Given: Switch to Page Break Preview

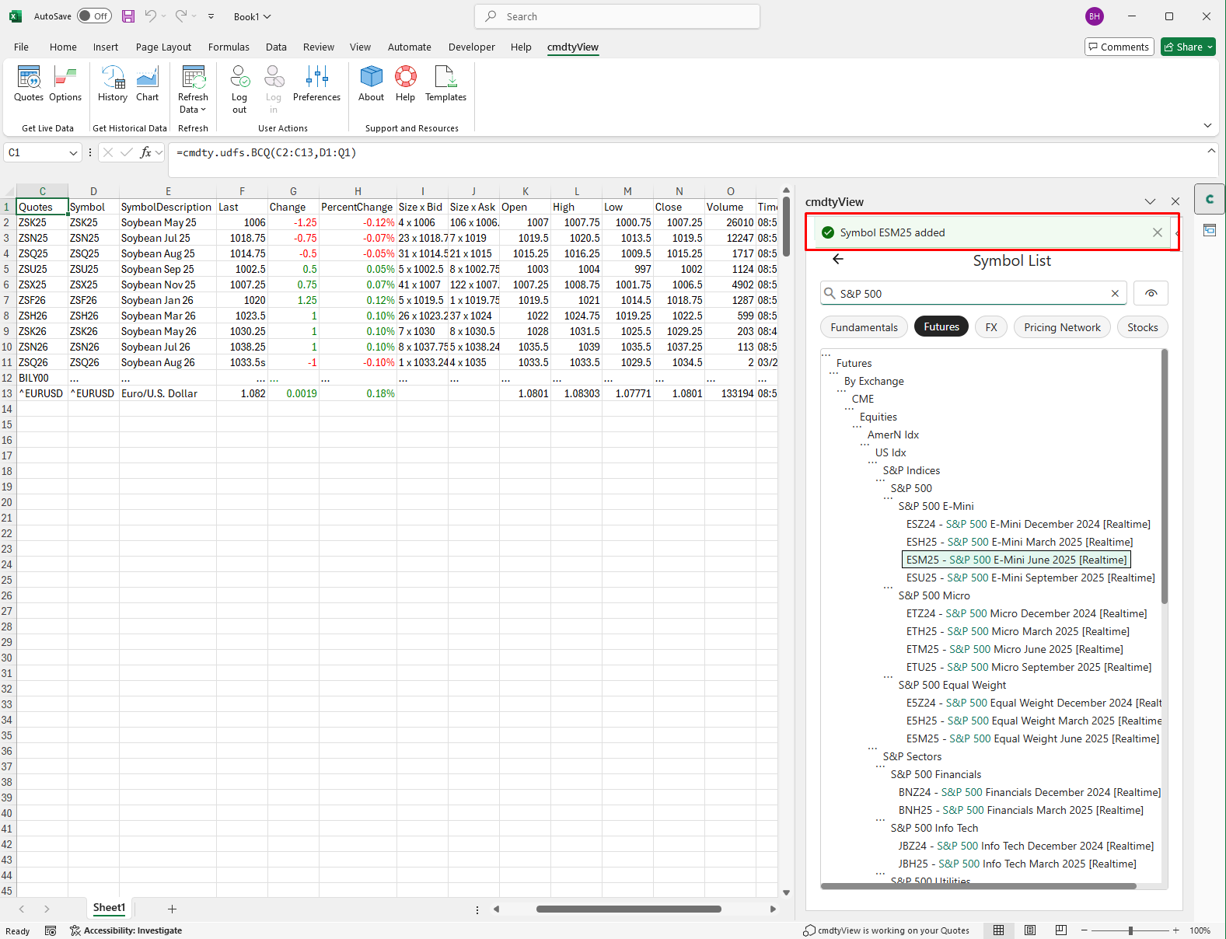Looking at the screenshot, I should pos(1061,930).
